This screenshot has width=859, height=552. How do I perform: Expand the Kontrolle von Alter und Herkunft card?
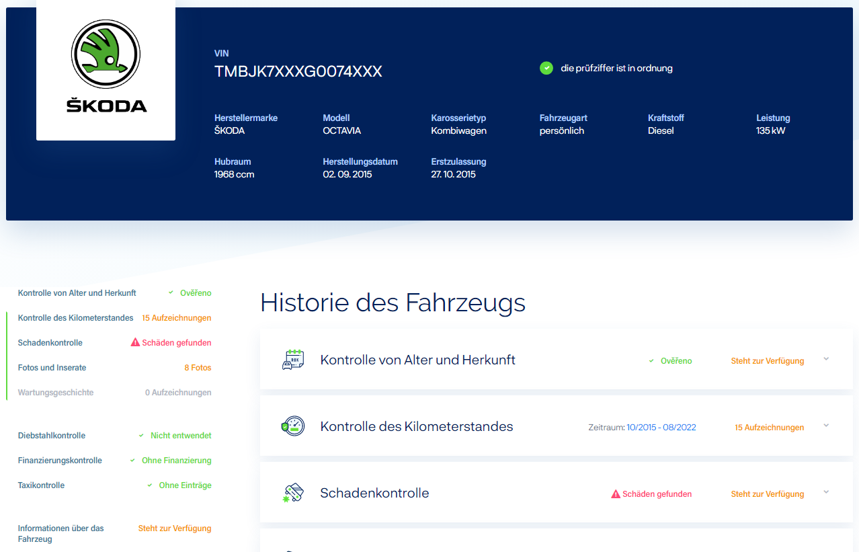click(826, 359)
